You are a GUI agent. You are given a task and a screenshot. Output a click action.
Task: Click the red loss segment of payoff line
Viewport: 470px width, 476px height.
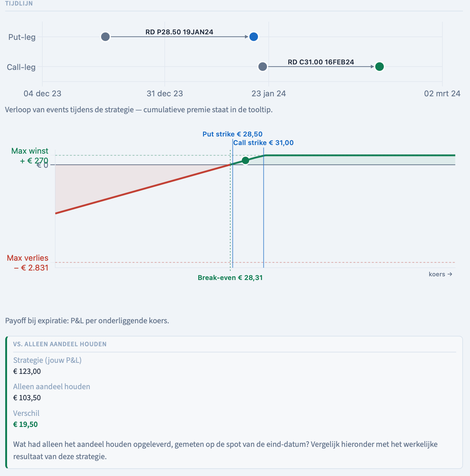click(143, 189)
